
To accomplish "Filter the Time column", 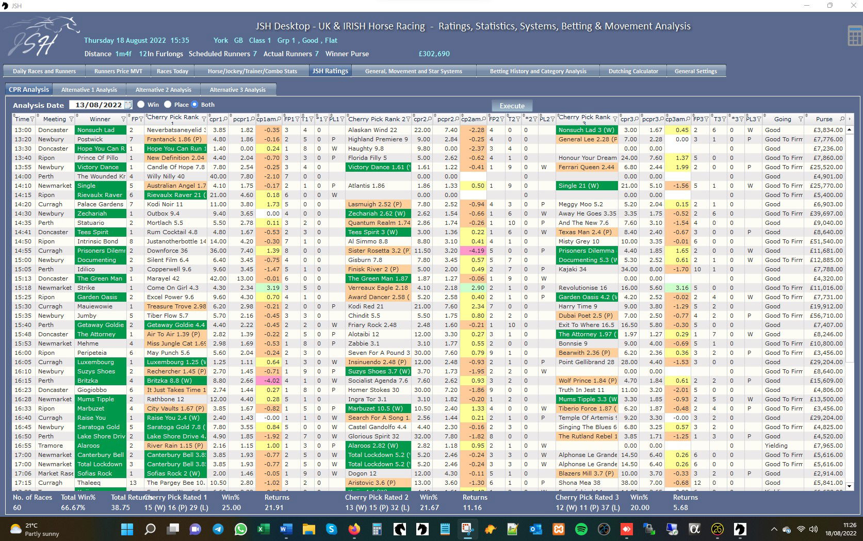I will coord(32,119).
